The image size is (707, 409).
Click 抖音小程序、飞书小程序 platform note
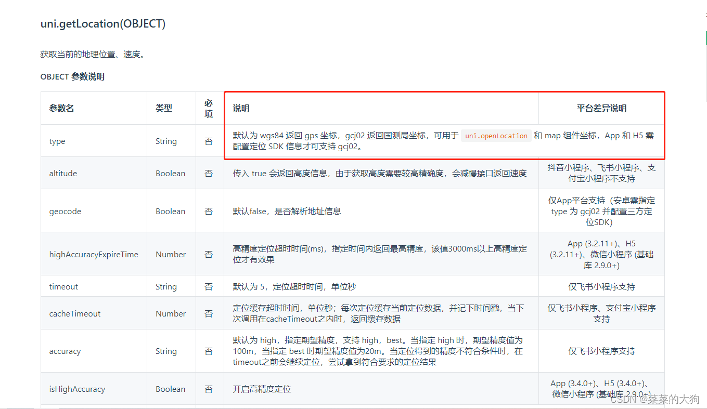(x=601, y=173)
